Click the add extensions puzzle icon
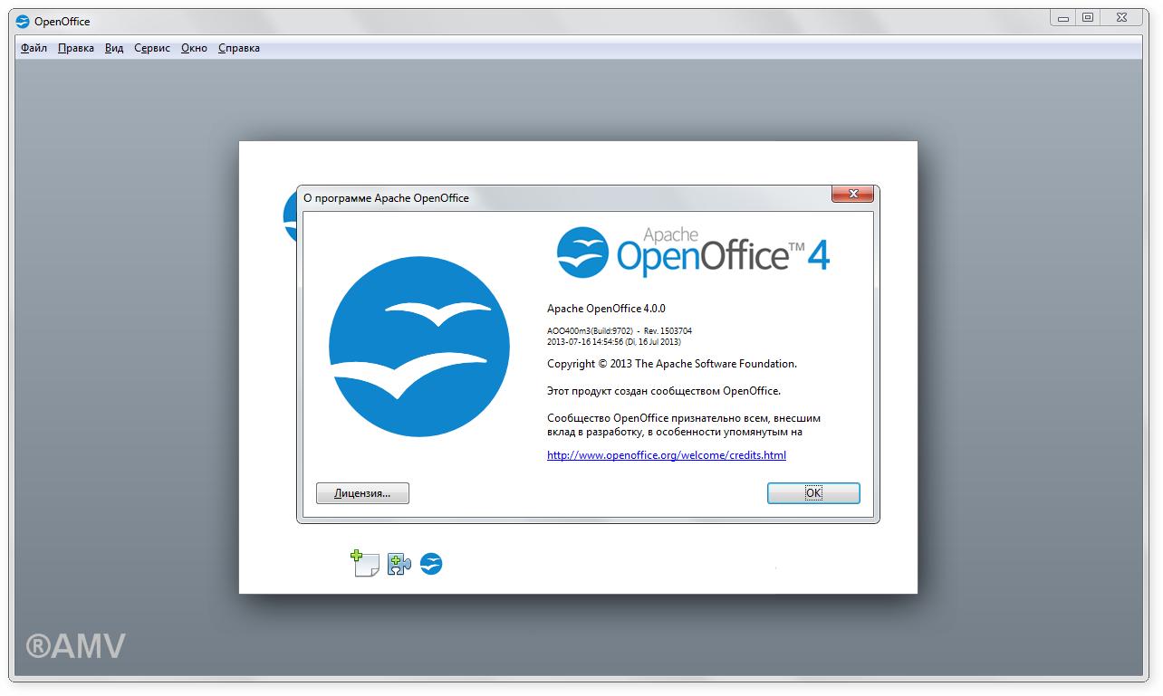Viewport: 1163px width, 696px height. pyautogui.click(x=399, y=565)
